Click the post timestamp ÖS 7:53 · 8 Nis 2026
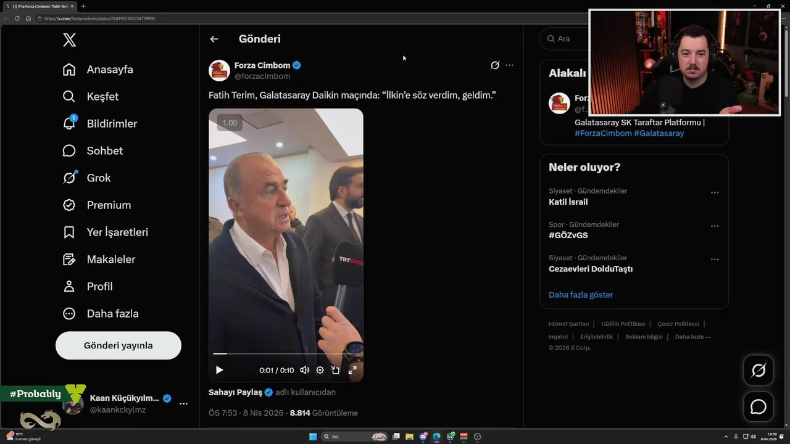 coord(247,413)
